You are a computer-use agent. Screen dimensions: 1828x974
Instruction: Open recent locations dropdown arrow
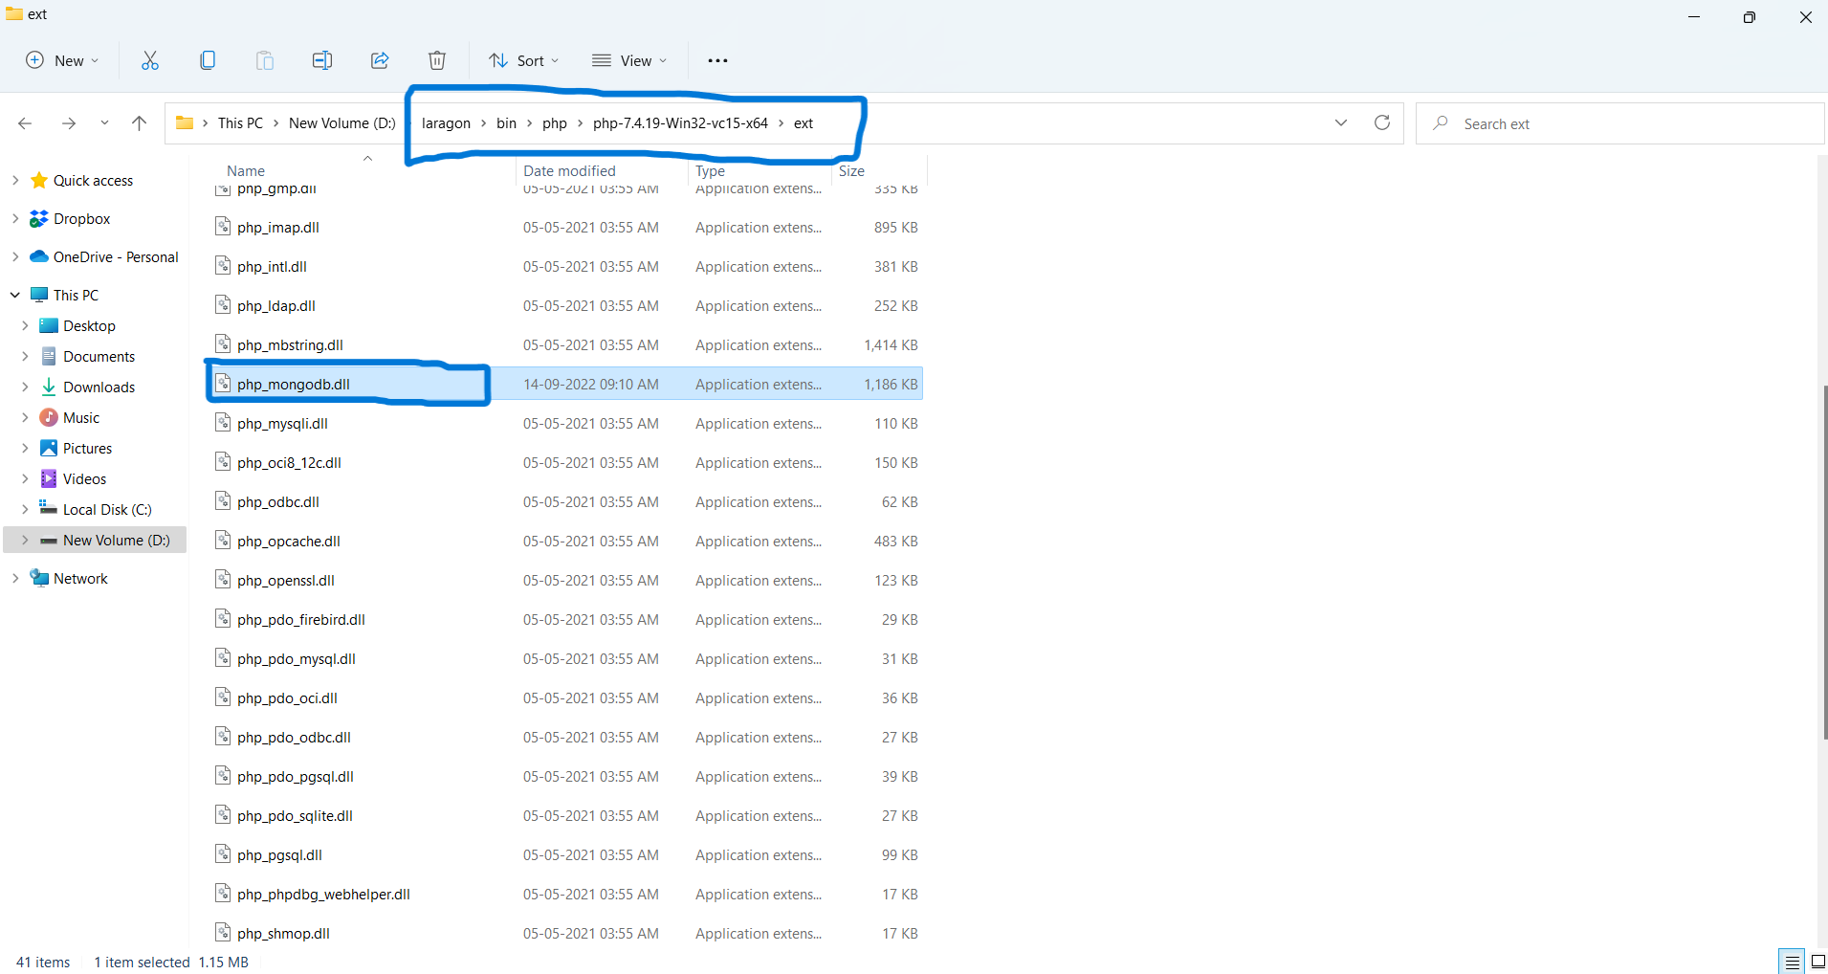pos(104,123)
